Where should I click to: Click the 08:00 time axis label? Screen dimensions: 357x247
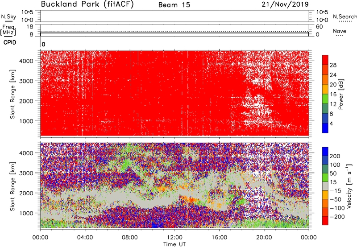coord(130,238)
